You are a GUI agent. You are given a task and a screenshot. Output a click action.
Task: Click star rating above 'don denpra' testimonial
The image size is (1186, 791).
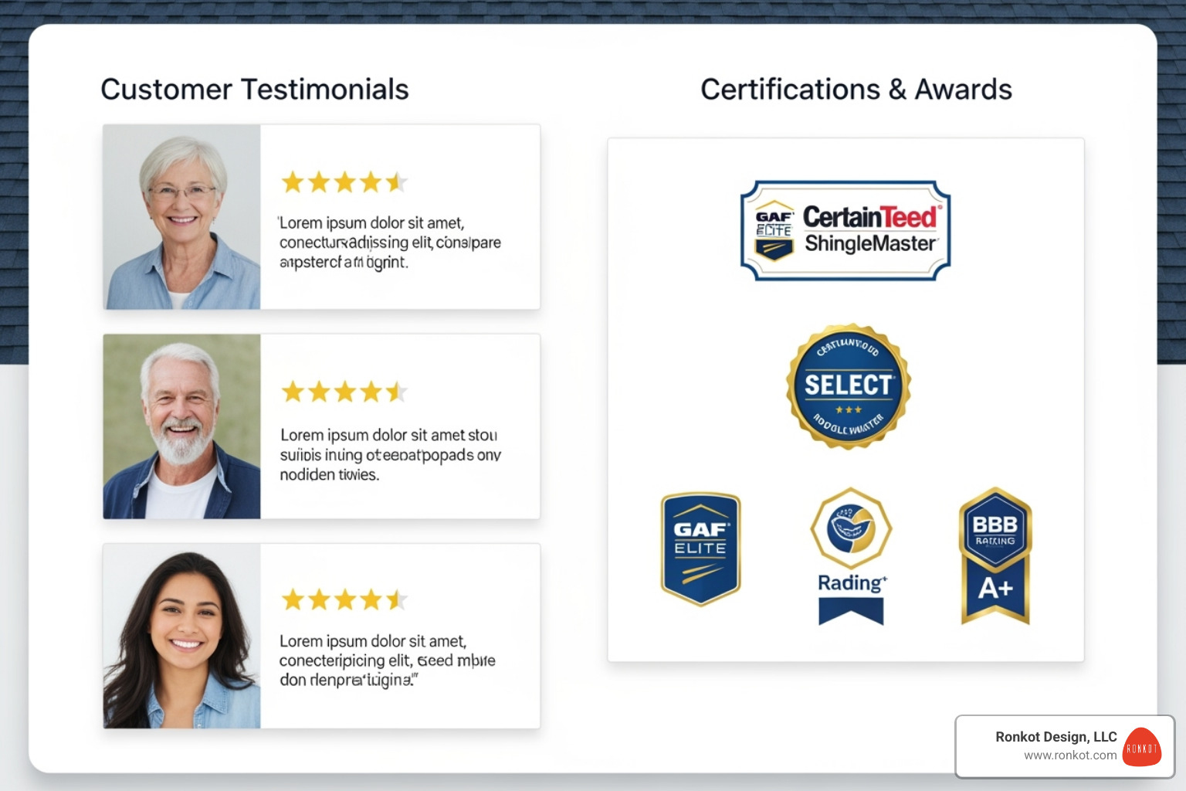tap(344, 599)
